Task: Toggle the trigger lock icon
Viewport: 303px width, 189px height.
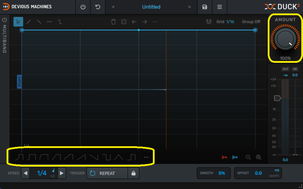Action: (x=133, y=173)
